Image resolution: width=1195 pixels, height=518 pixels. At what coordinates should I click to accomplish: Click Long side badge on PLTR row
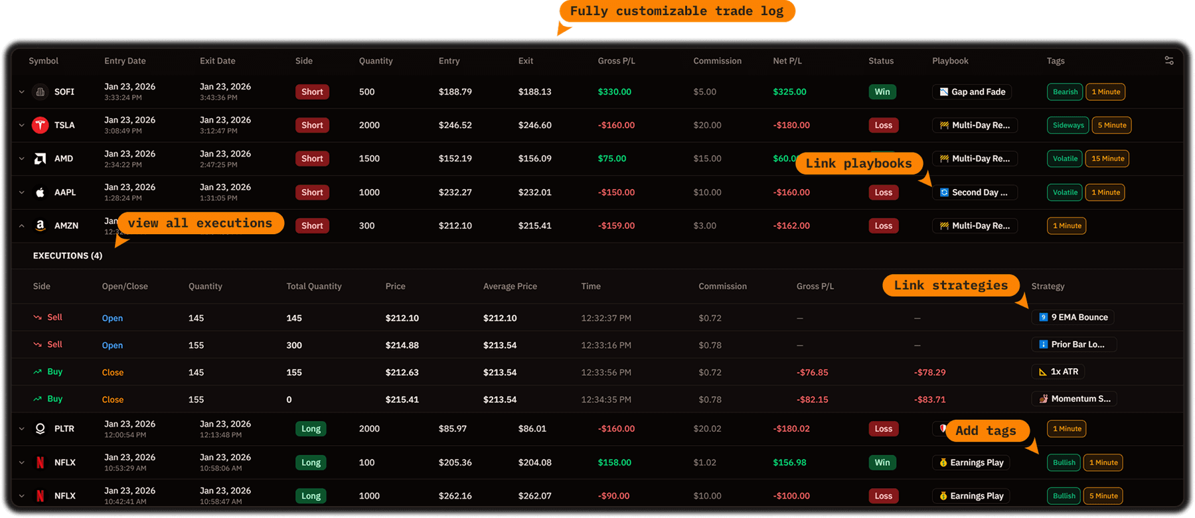[x=311, y=428]
